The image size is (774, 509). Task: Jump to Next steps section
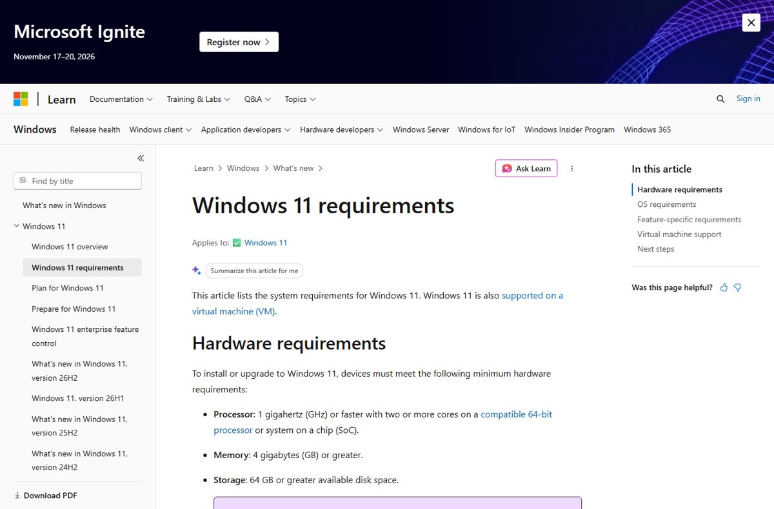(656, 249)
